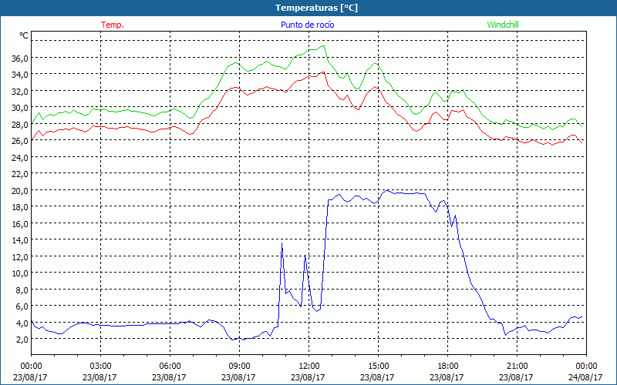This screenshot has width=617, height=385.
Task: Select the green Windchill legend label
Action: [x=503, y=25]
